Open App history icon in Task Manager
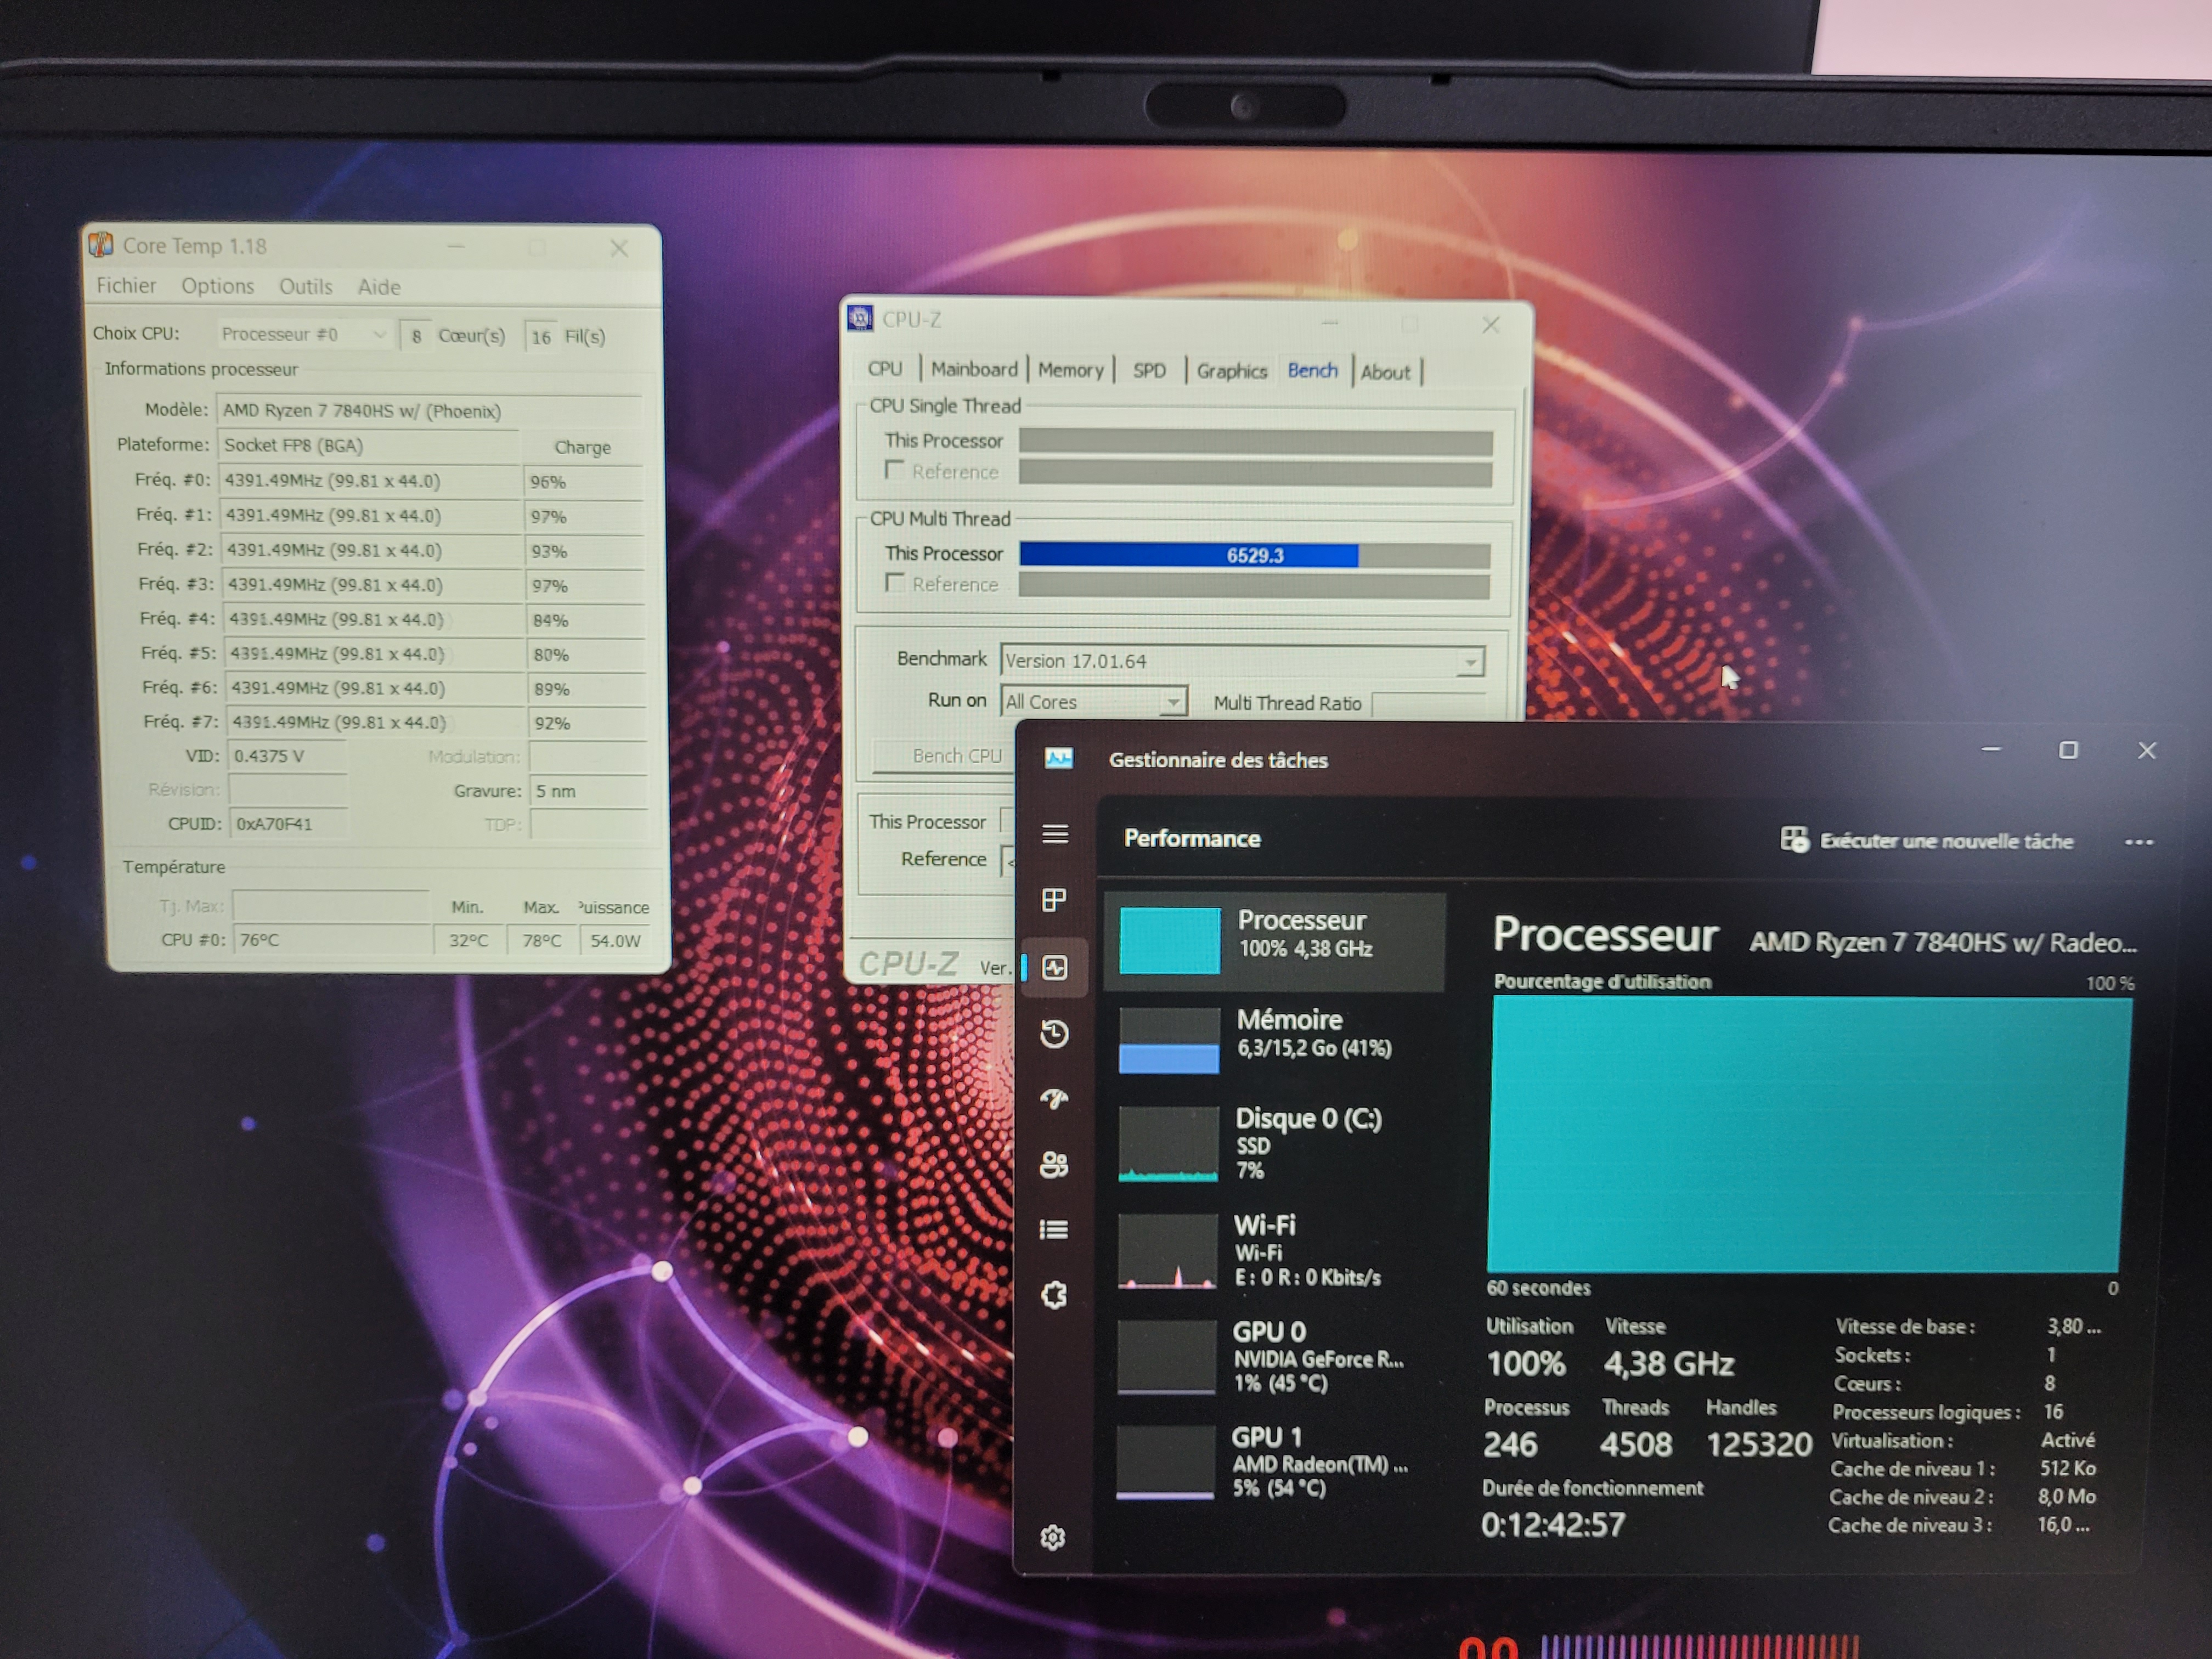The height and width of the screenshot is (1659, 2212). coord(1054,1033)
